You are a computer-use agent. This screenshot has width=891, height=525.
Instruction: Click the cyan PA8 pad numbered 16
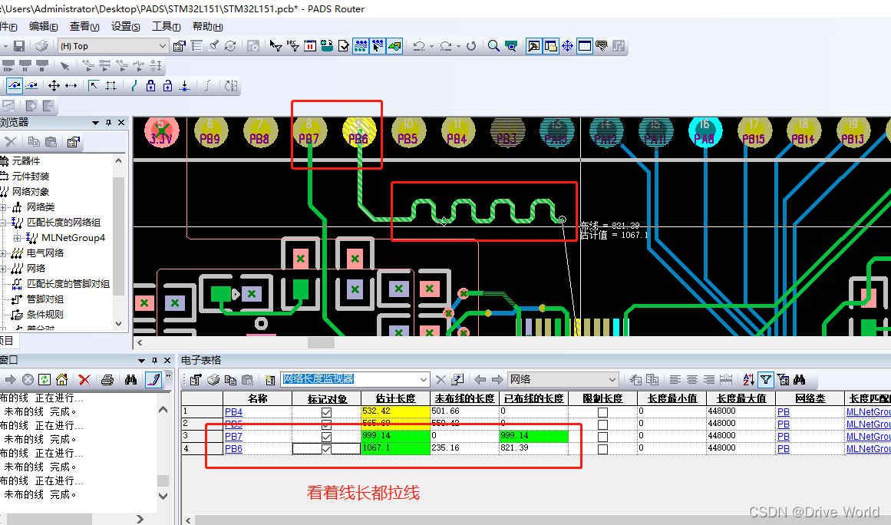705,132
